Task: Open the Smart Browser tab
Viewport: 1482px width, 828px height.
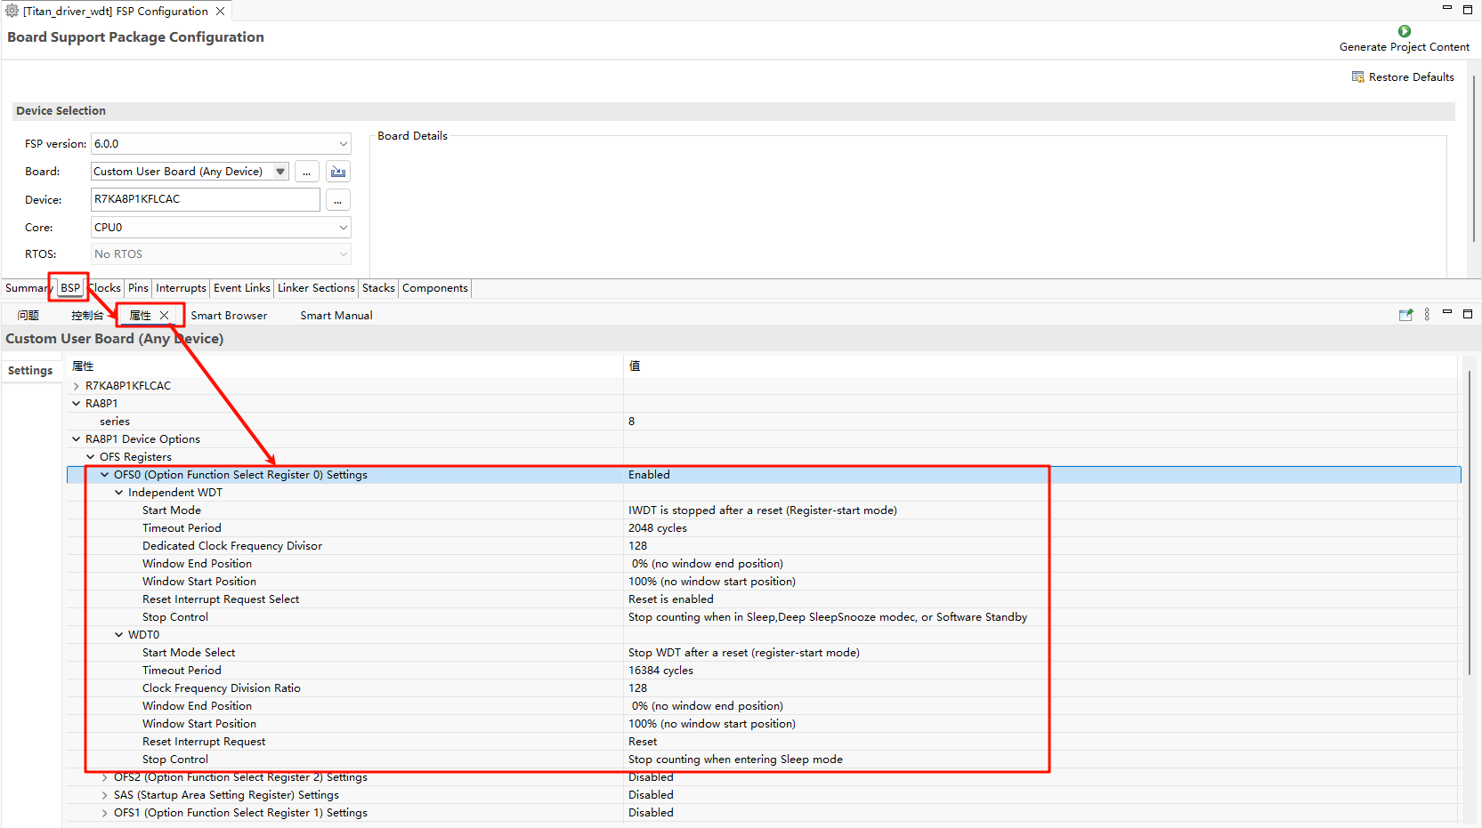Action: tap(229, 316)
